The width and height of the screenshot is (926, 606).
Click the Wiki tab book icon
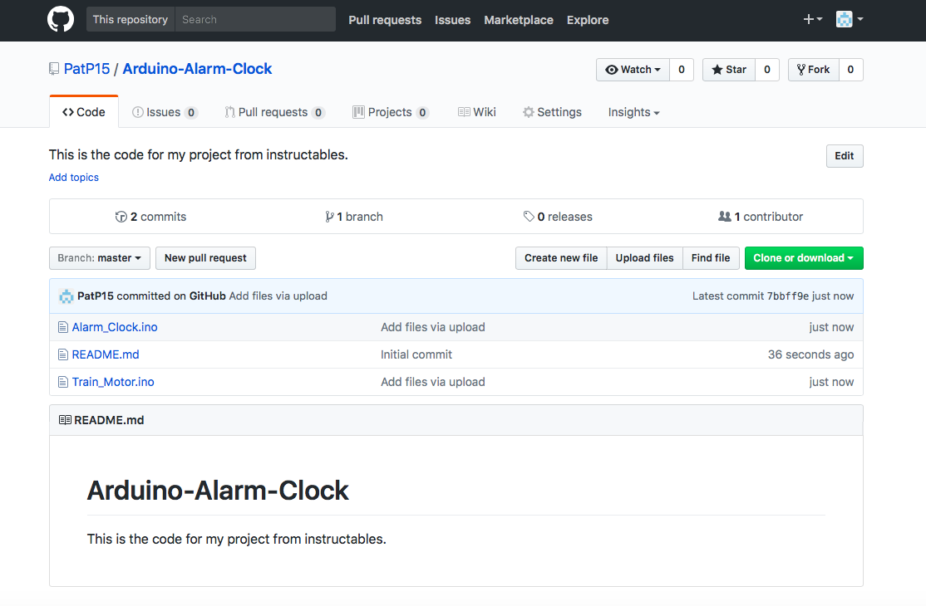pyautogui.click(x=464, y=112)
